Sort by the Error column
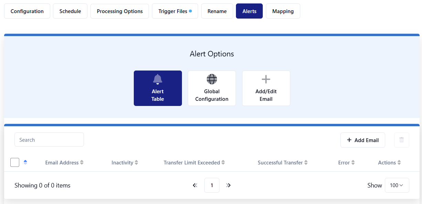The height and width of the screenshot is (204, 422). point(353,163)
